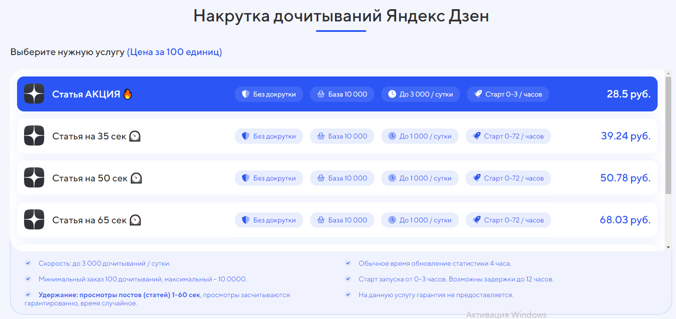Click the Zen logo icon in Статья АКЦИЯ row
The width and height of the screenshot is (676, 319).
click(34, 94)
